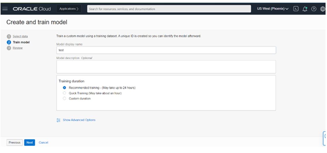Open the US West (Phoenix) region dropdown

click(x=273, y=9)
